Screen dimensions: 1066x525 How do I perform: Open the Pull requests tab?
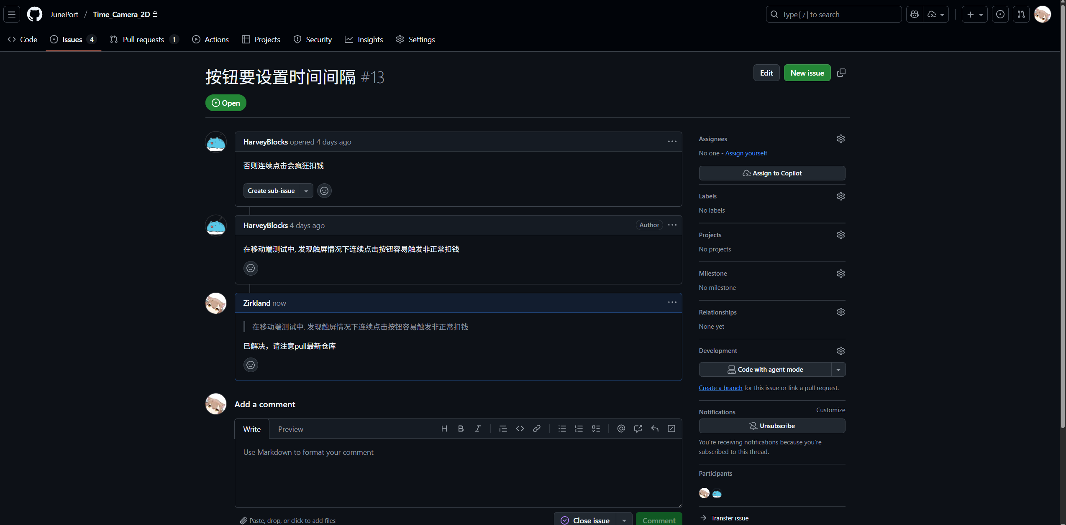144,39
